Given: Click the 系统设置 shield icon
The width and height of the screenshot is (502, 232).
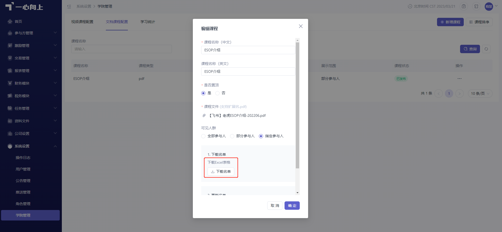Looking at the screenshot, I should click(x=10, y=146).
